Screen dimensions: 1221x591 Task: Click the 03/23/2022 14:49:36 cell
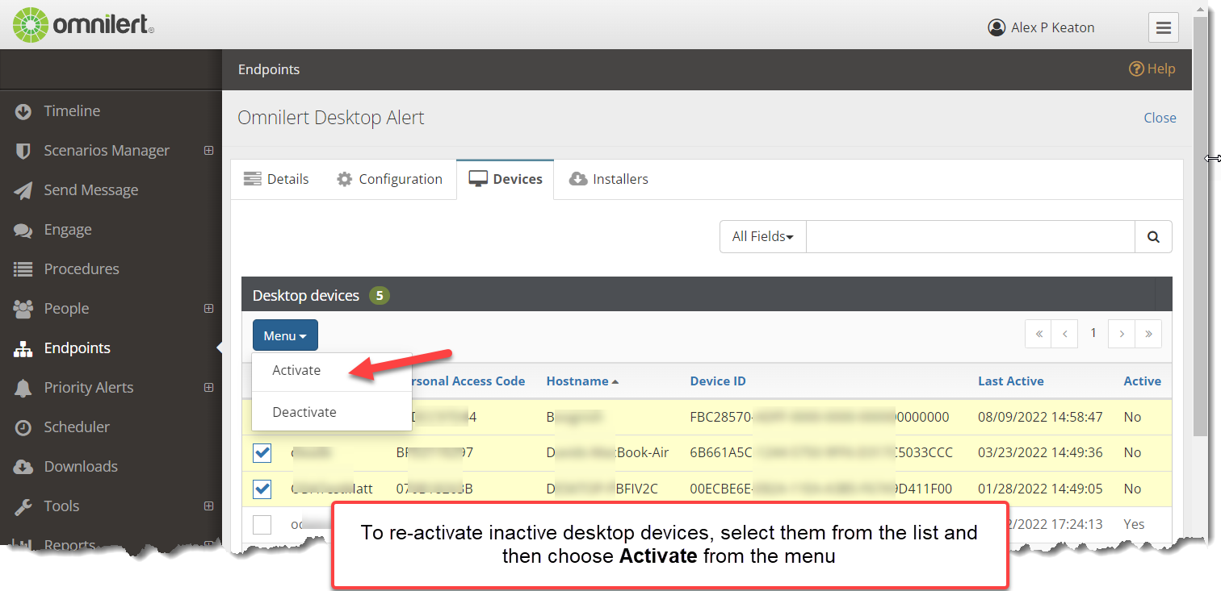(1040, 453)
